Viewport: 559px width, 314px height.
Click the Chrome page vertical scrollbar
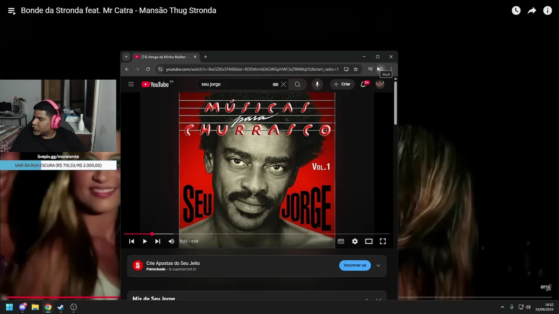coord(396,103)
